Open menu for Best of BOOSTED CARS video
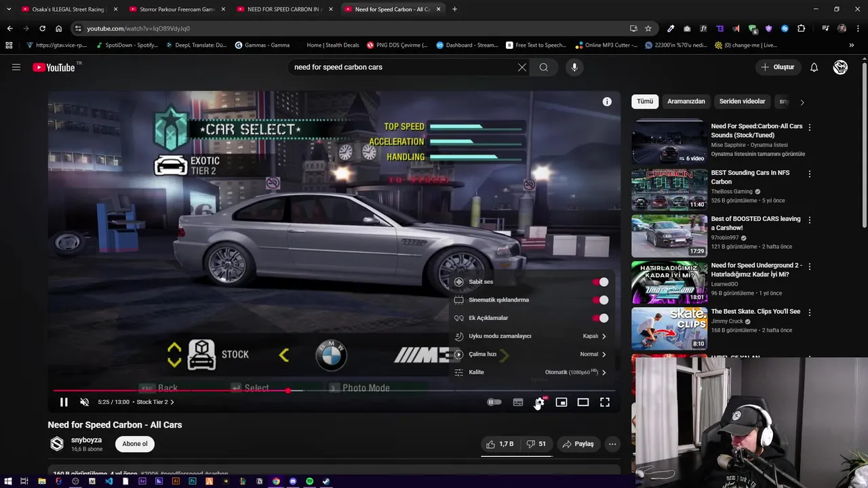The height and width of the screenshot is (488, 868). (809, 220)
